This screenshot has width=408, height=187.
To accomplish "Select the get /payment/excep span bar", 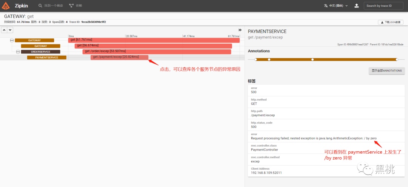I will (119, 57).
